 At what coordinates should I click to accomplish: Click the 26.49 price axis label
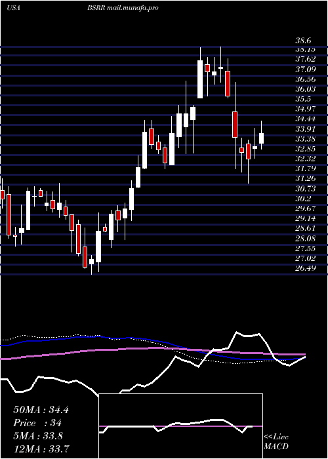pyautogui.click(x=306, y=268)
